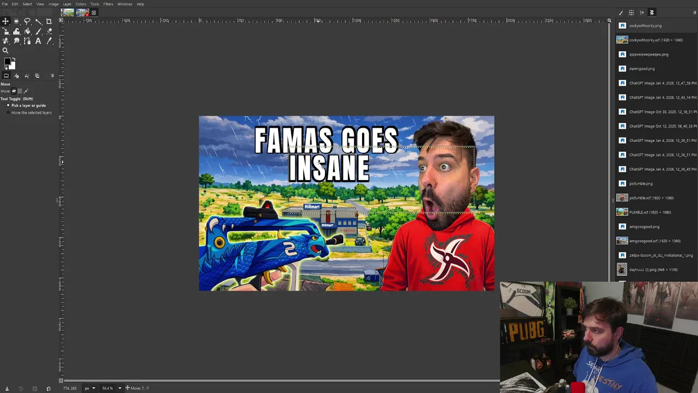Open the Layer menu
The width and height of the screenshot is (698, 393).
67,4
